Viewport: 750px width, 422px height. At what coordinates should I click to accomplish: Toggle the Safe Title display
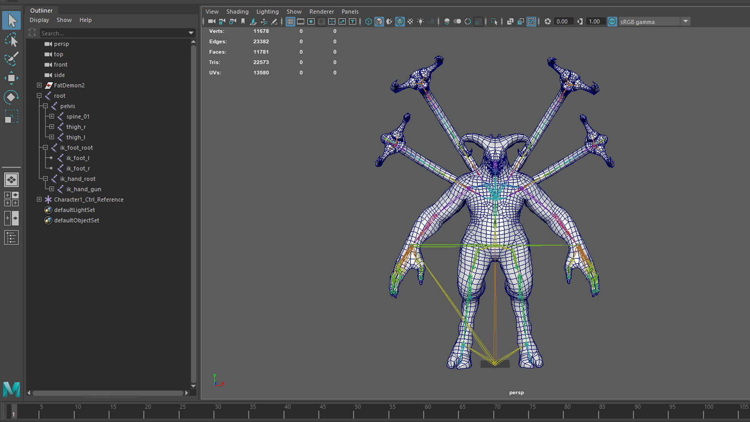coord(352,21)
